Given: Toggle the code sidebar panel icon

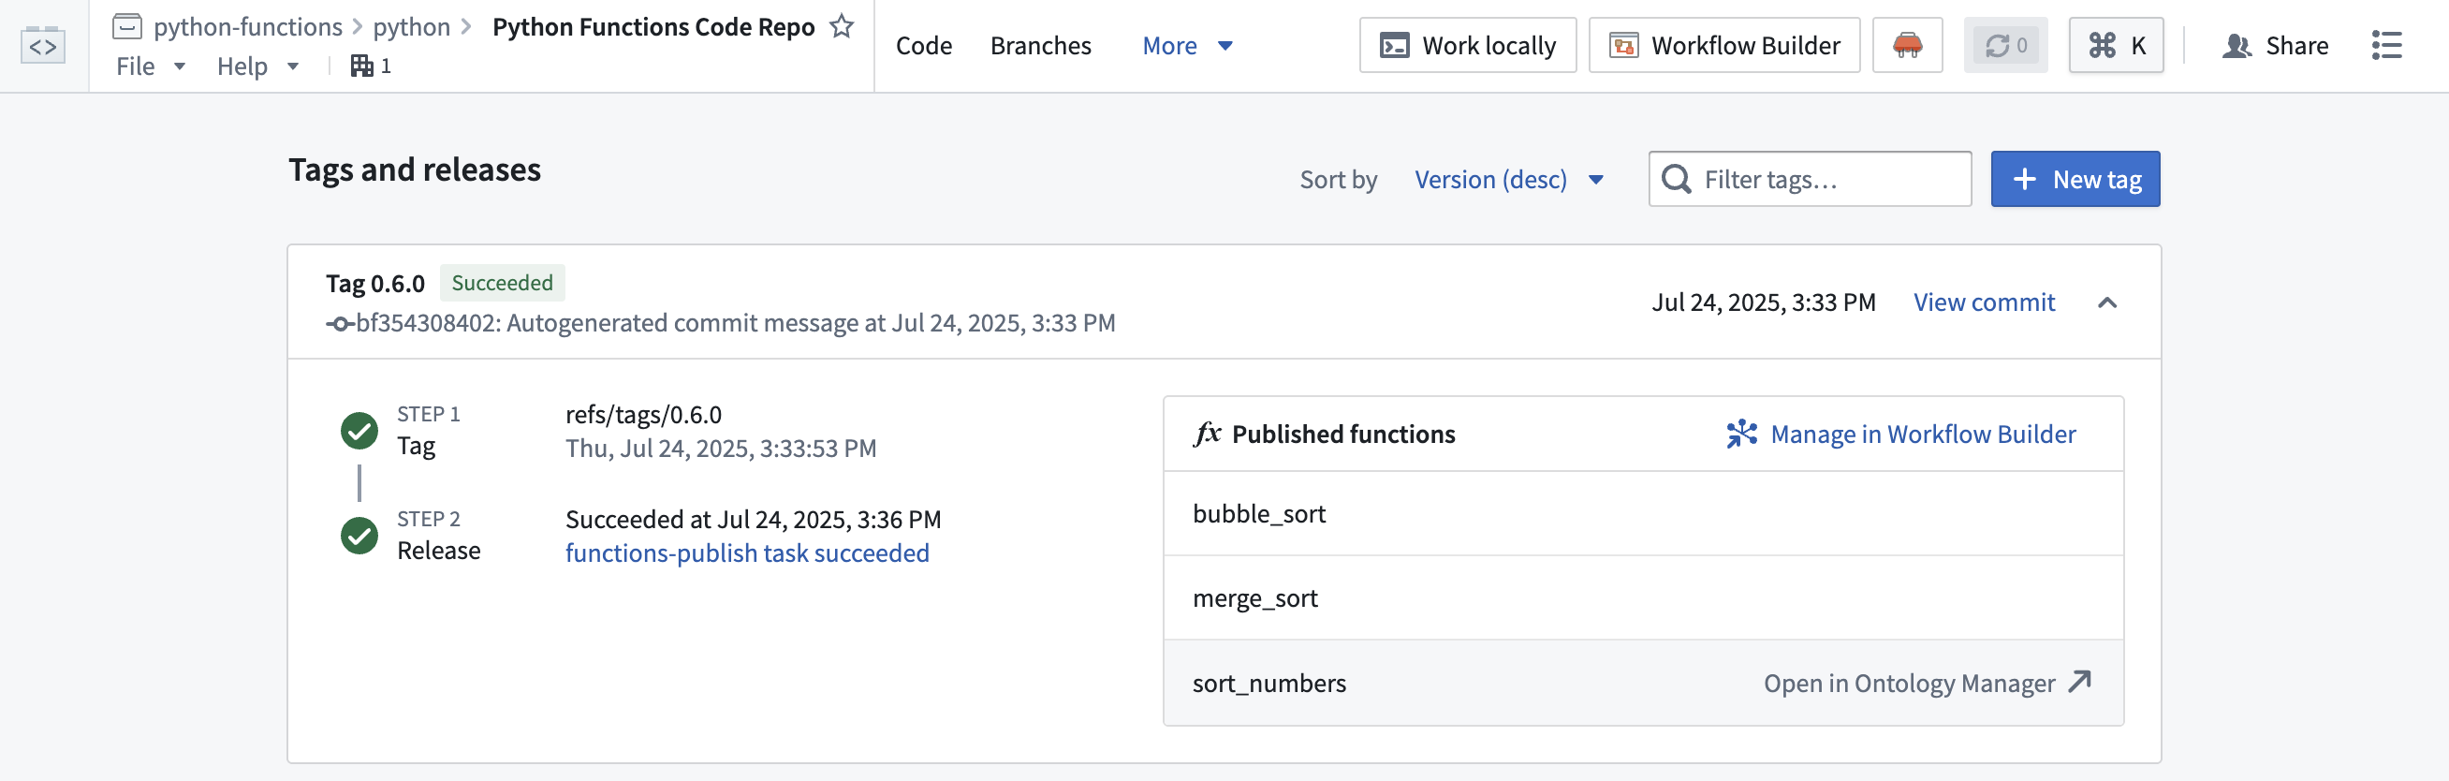Looking at the screenshot, I should pos(43,46).
